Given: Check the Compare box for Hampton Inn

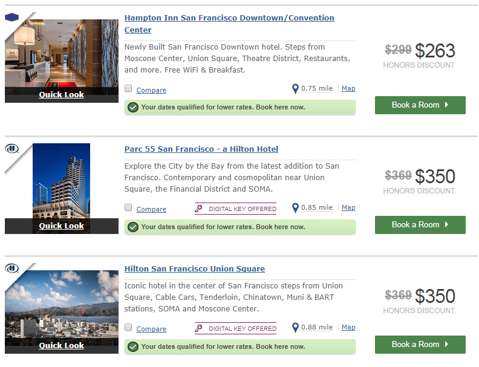Looking at the screenshot, I should point(128,89).
